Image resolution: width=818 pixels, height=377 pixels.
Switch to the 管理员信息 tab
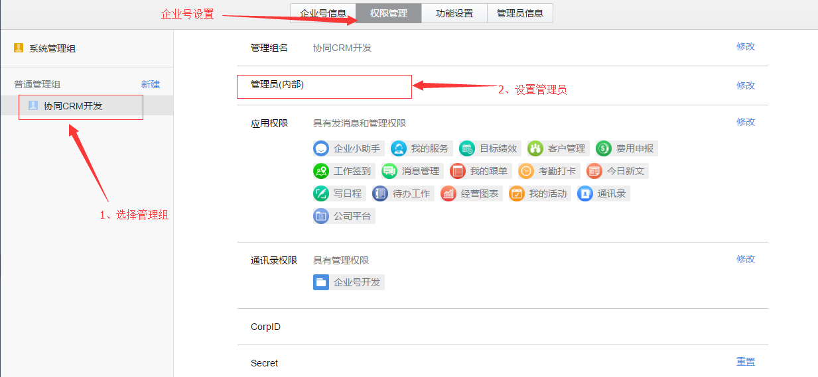coord(520,13)
